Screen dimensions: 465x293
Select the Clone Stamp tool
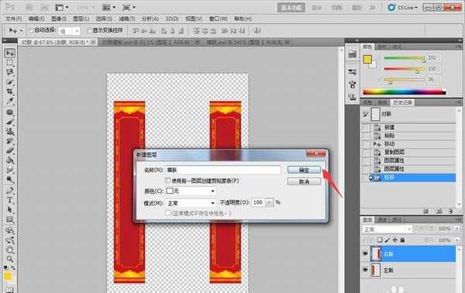(x=10, y=131)
